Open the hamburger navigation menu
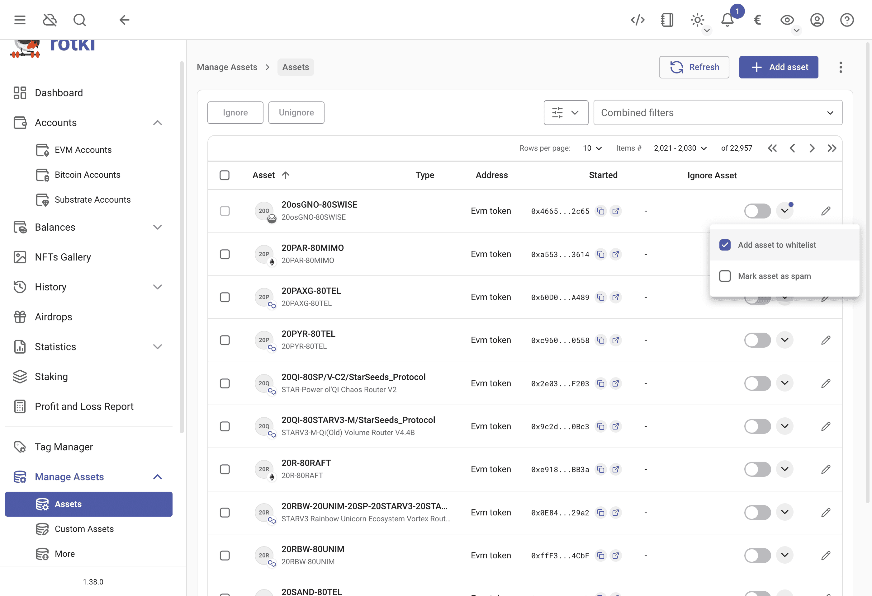872x596 pixels. (20, 20)
